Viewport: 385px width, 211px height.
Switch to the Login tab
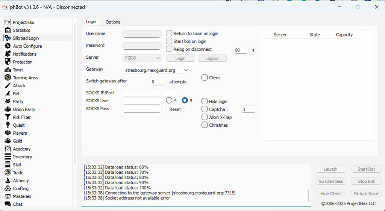pos(91,21)
